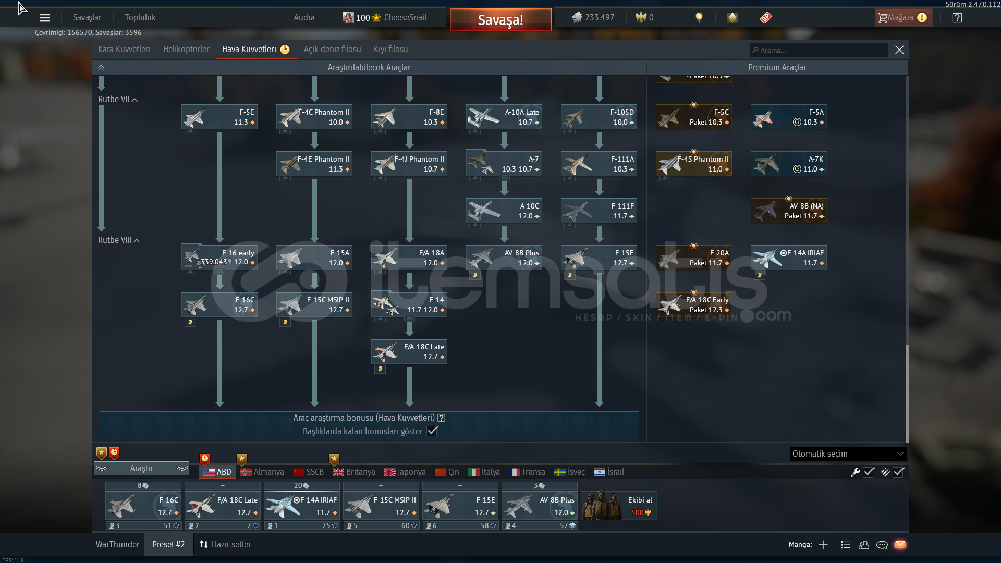The width and height of the screenshot is (1001, 563).
Task: Open the red ticket/coupon icon
Action: pyautogui.click(x=765, y=18)
